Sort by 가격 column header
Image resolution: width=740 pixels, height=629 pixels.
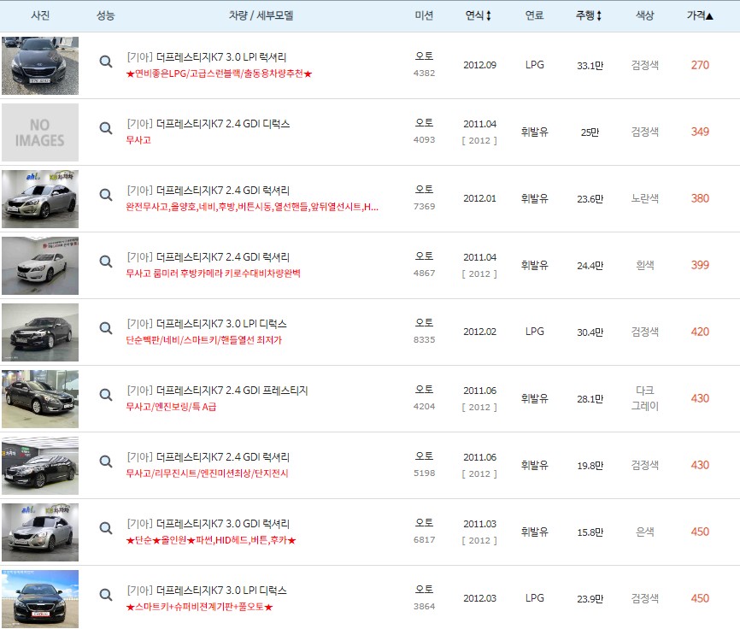point(700,15)
